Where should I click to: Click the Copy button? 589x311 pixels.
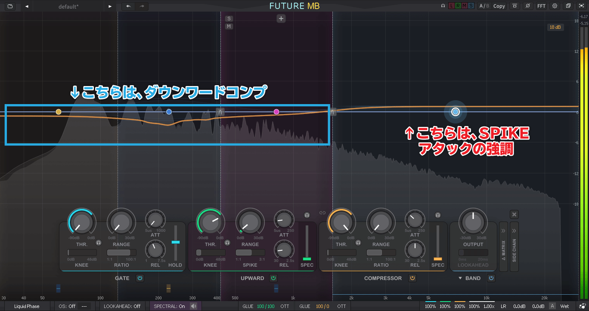point(499,6)
